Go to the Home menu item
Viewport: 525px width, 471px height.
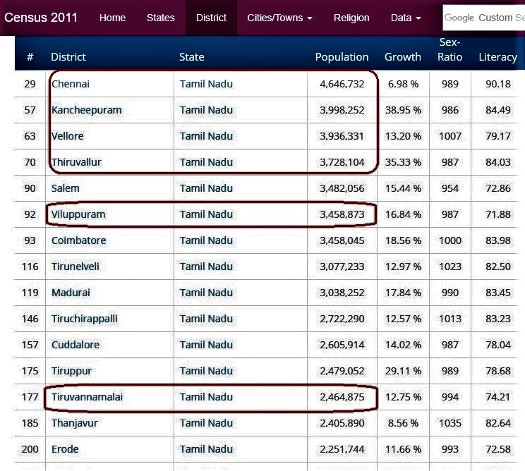(112, 18)
